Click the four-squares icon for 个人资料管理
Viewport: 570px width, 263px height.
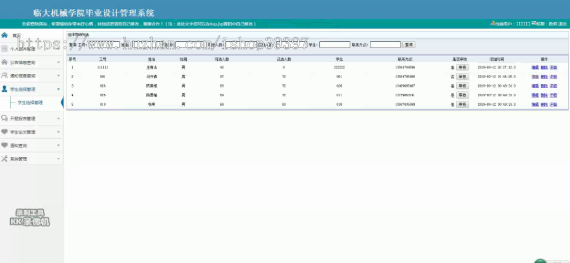click(4, 49)
